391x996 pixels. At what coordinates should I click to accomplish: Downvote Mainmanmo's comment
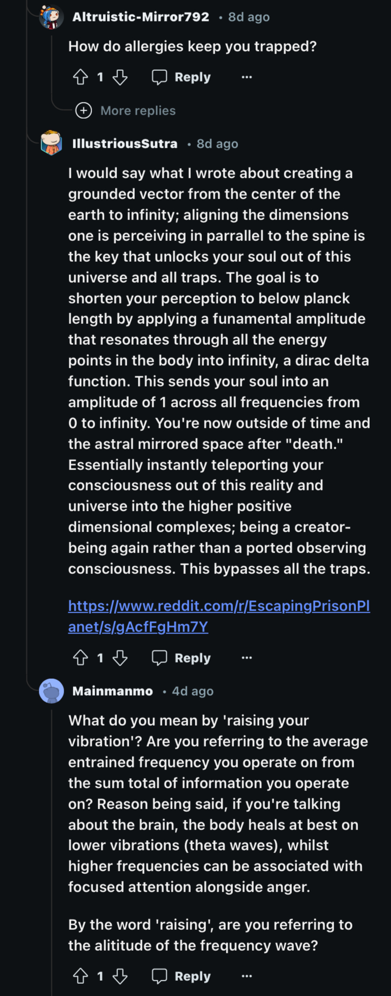[120, 976]
